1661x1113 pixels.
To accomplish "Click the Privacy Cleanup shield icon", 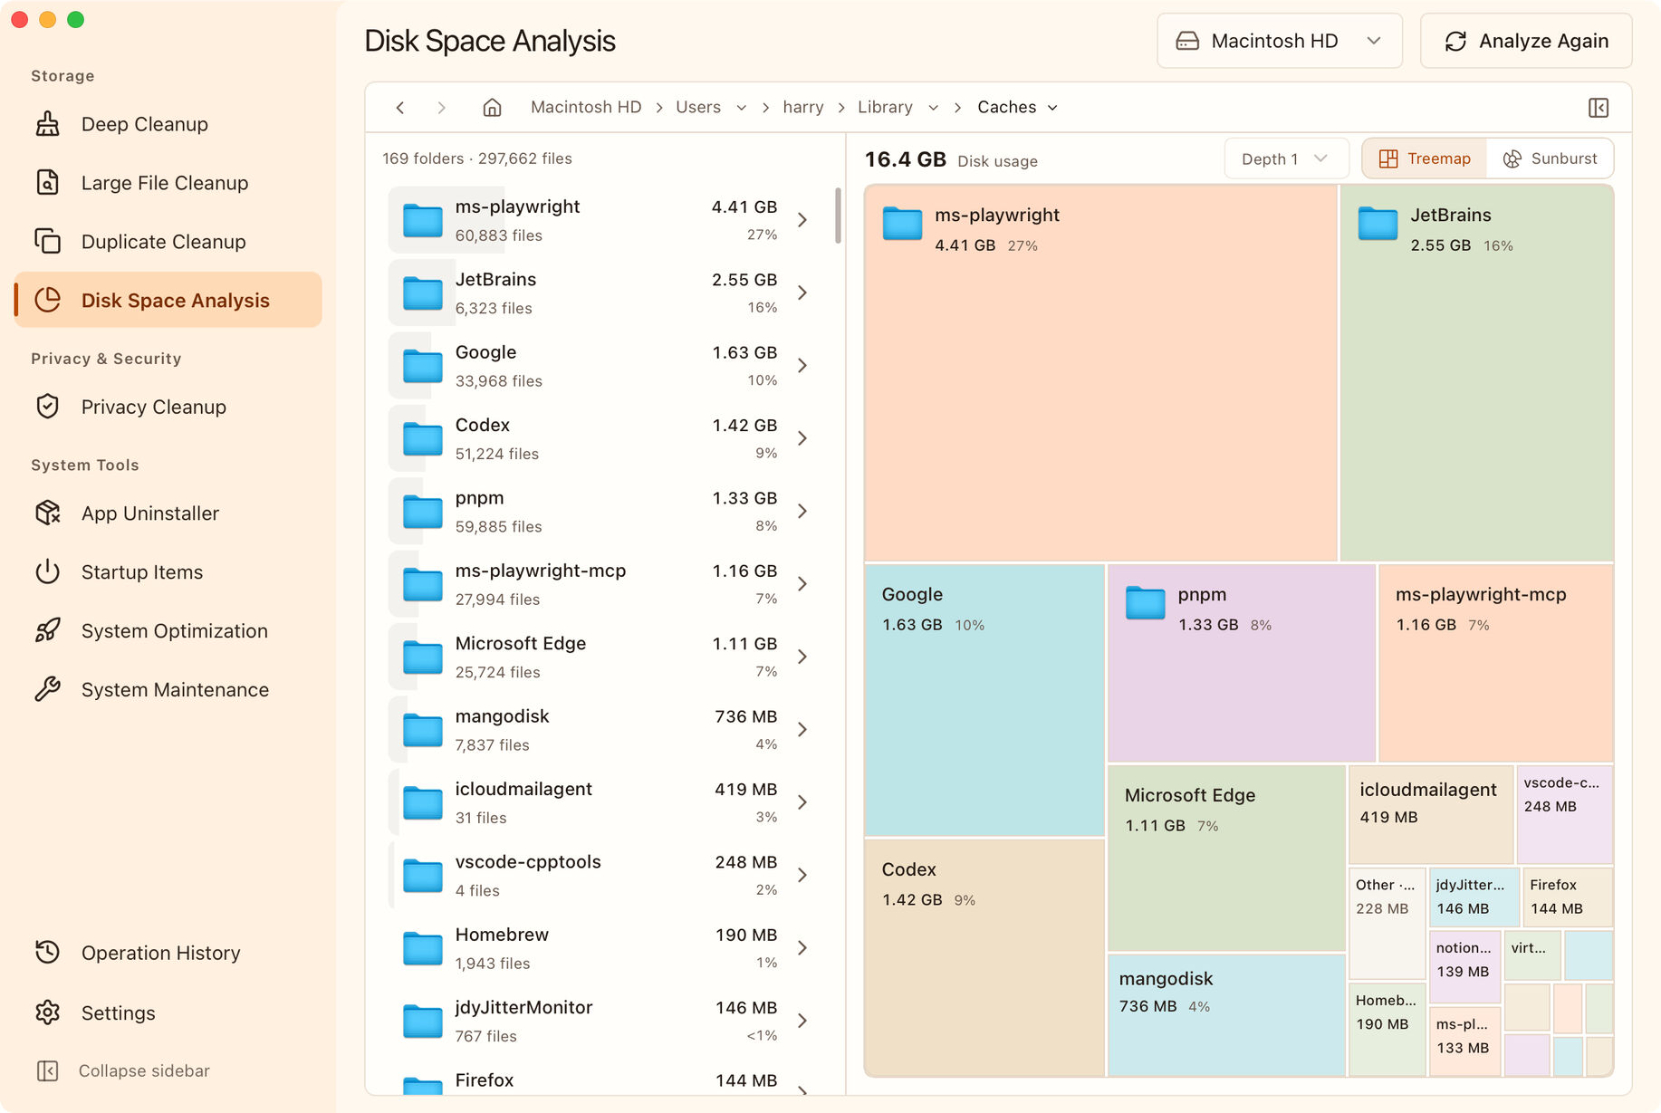I will (47, 407).
